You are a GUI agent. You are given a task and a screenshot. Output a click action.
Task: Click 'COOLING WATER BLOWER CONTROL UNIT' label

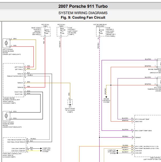[x=11, y=101]
